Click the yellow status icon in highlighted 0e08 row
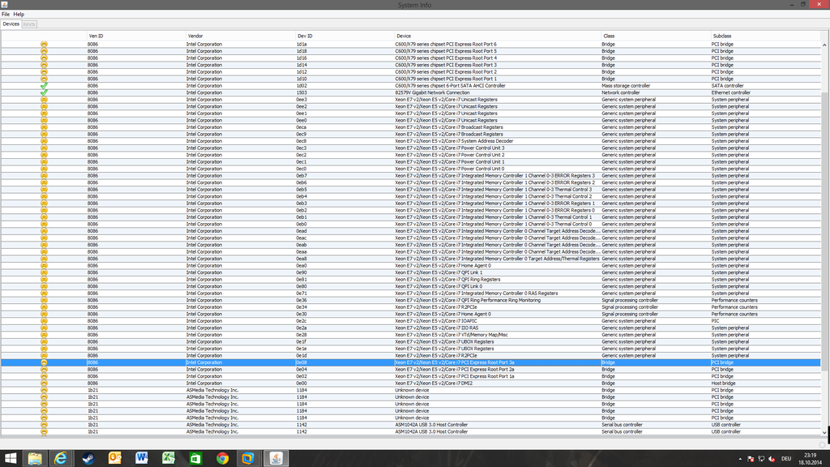This screenshot has height=467, width=830. click(44, 362)
